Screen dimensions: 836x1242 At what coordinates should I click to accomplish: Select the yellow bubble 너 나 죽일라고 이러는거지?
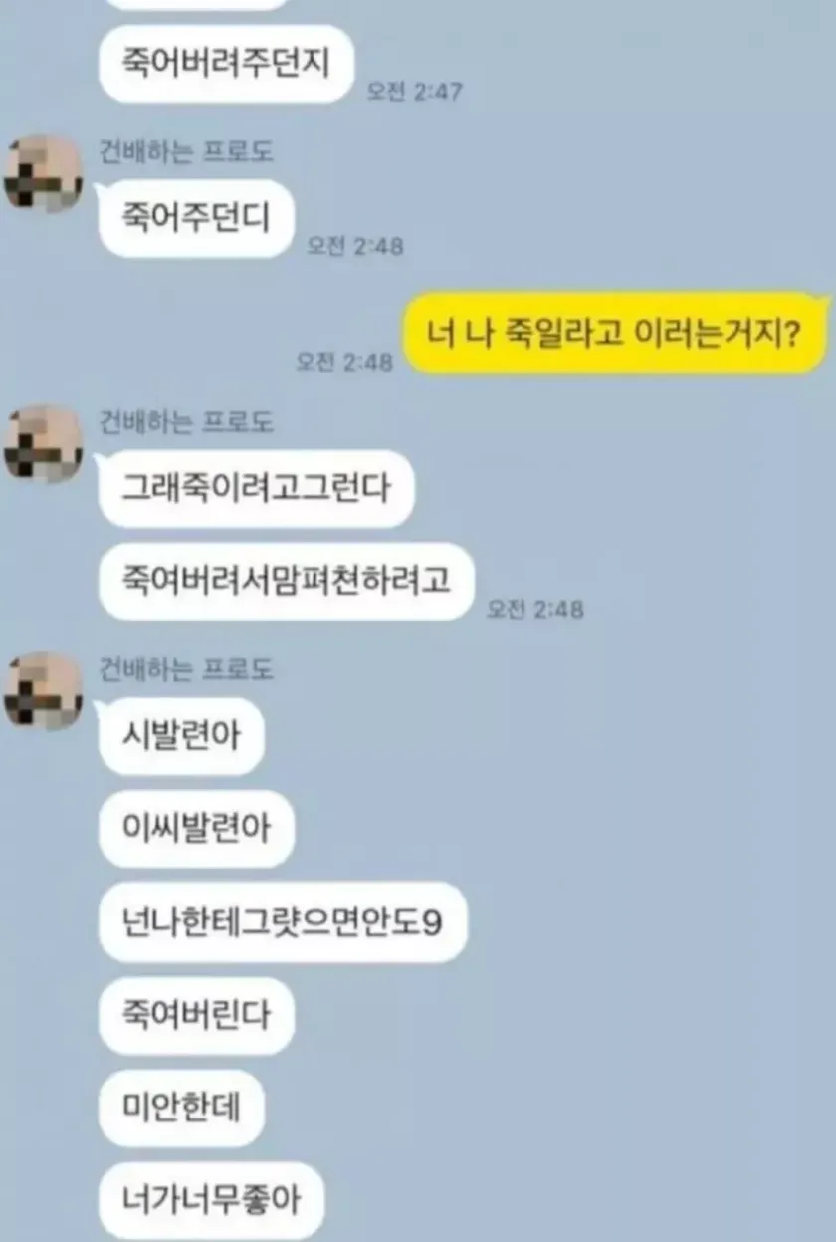point(615,333)
